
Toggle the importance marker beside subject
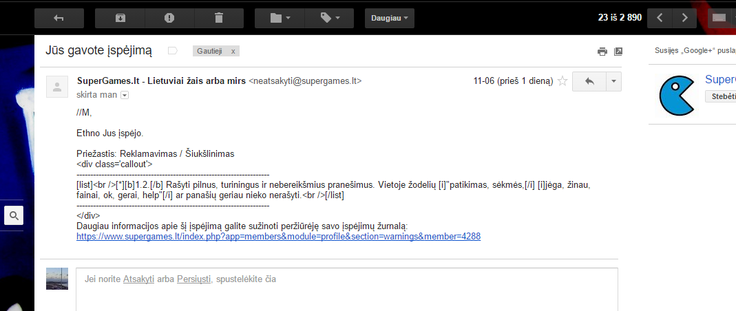tap(172, 51)
